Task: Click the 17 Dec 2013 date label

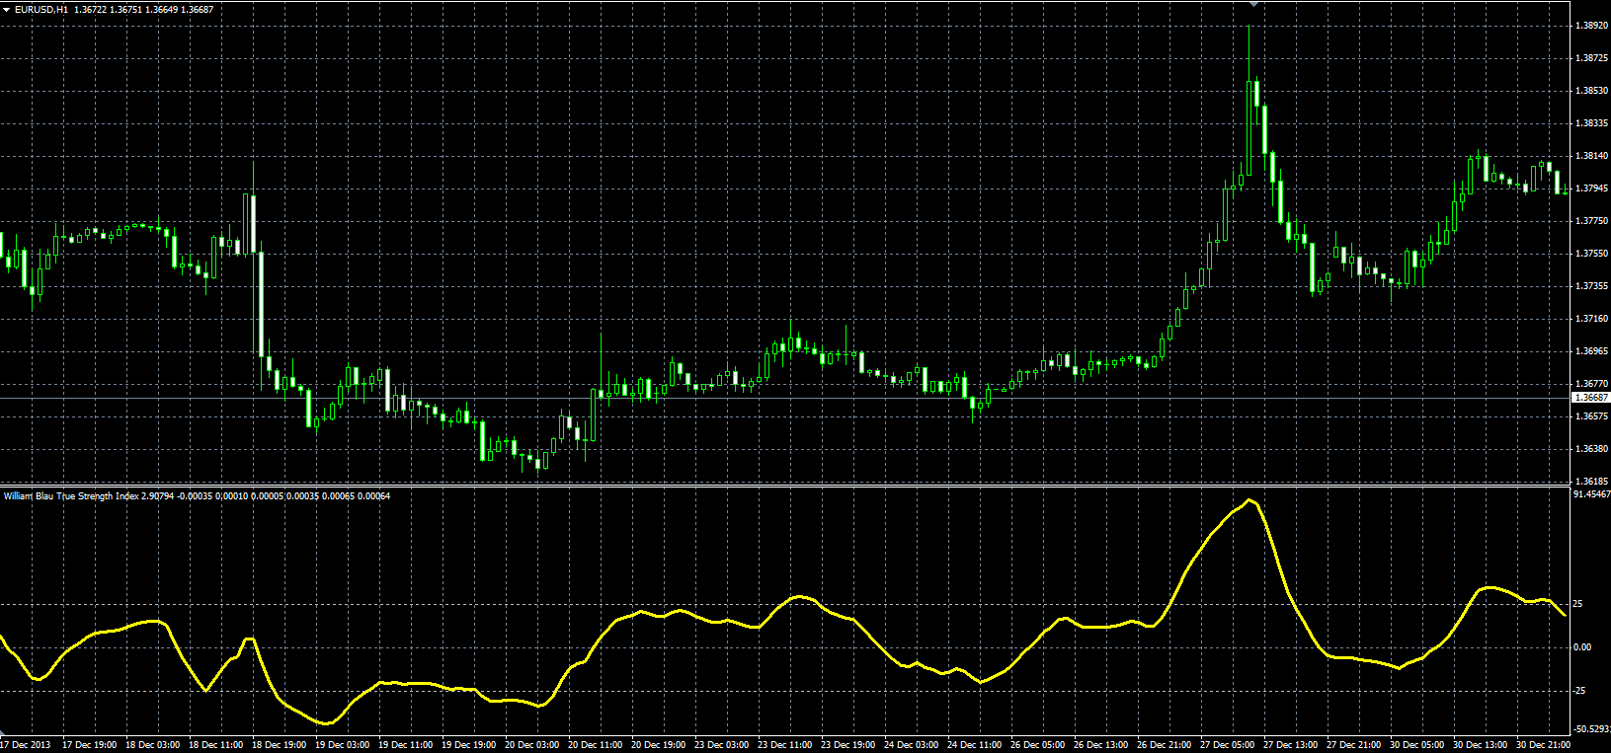Action: pos(27,744)
